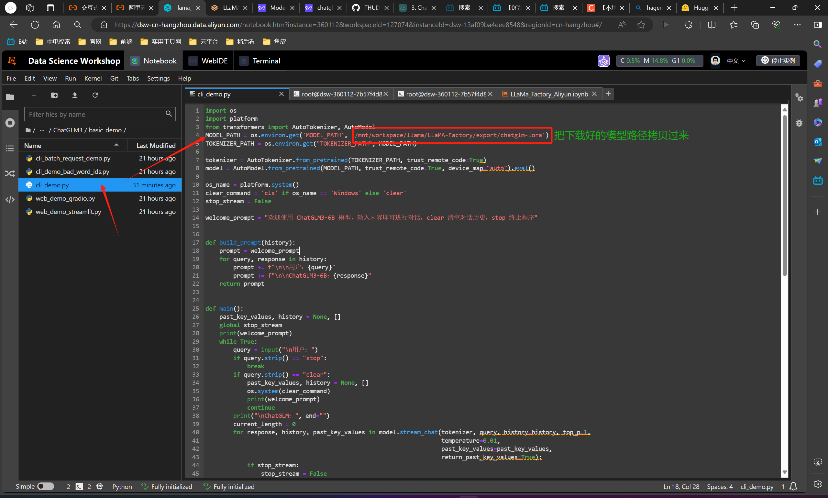Viewport: 828px width, 498px height.
Task: Select web_demo_gradio.py in file list
Action: [100, 198]
